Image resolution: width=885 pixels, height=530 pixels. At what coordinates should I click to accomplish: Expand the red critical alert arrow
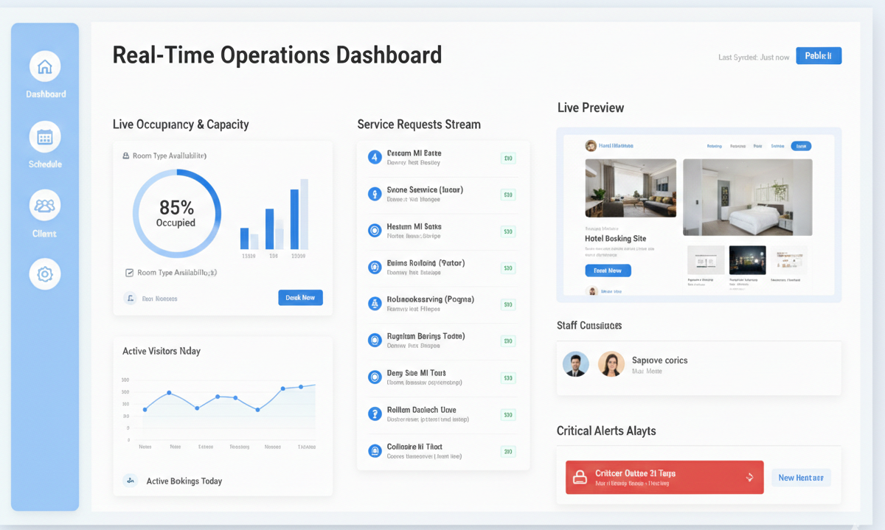coord(750,478)
